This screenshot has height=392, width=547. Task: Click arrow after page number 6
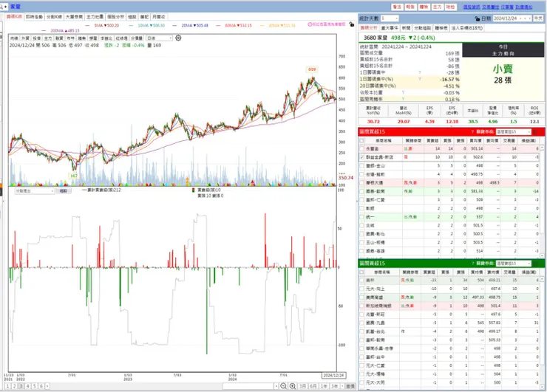(47, 386)
